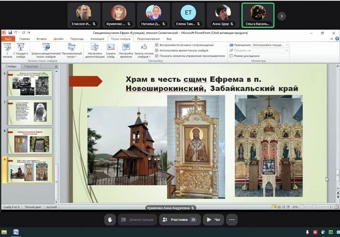Toggle Presenter View checkbox

point(231,56)
